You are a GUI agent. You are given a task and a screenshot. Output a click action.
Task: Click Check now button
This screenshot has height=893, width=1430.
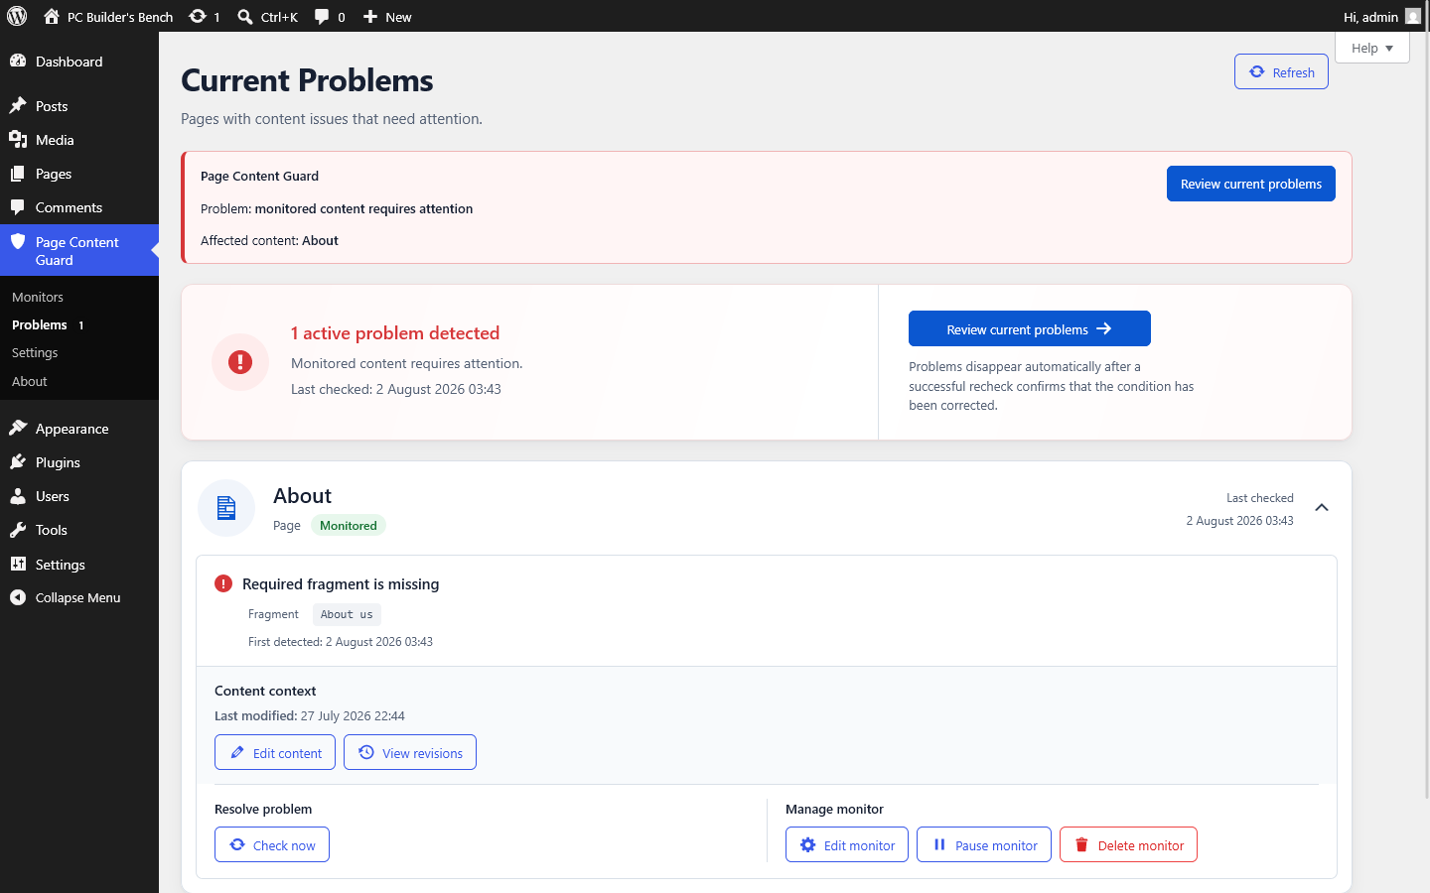(272, 844)
